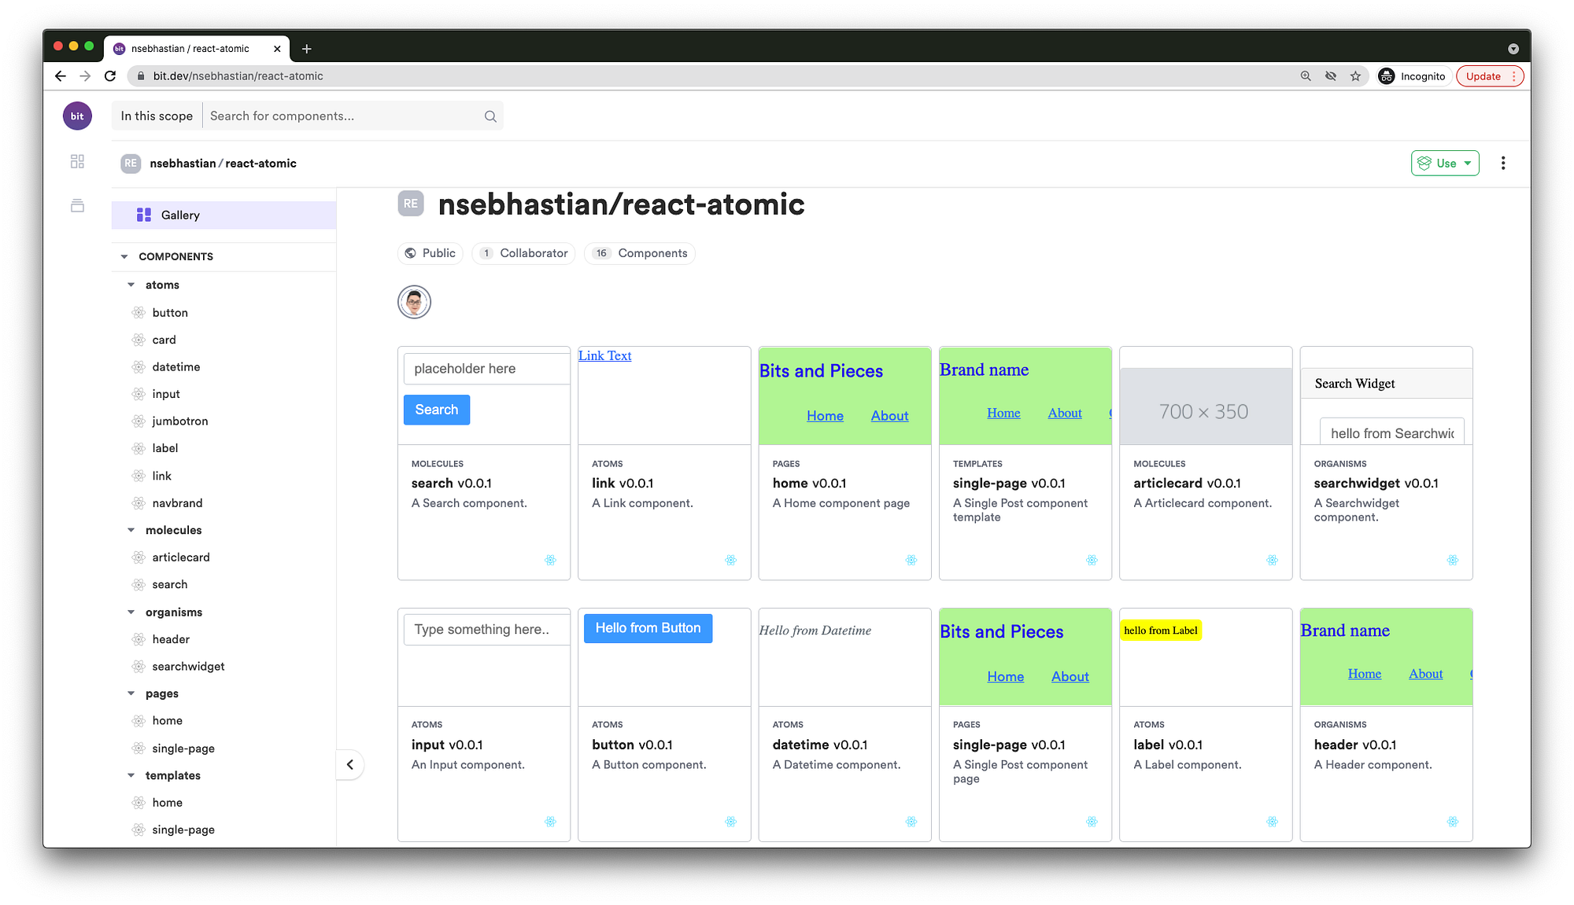The height and width of the screenshot is (905, 1574).
Task: Open the search component's environment icon on its card
Action: [550, 560]
